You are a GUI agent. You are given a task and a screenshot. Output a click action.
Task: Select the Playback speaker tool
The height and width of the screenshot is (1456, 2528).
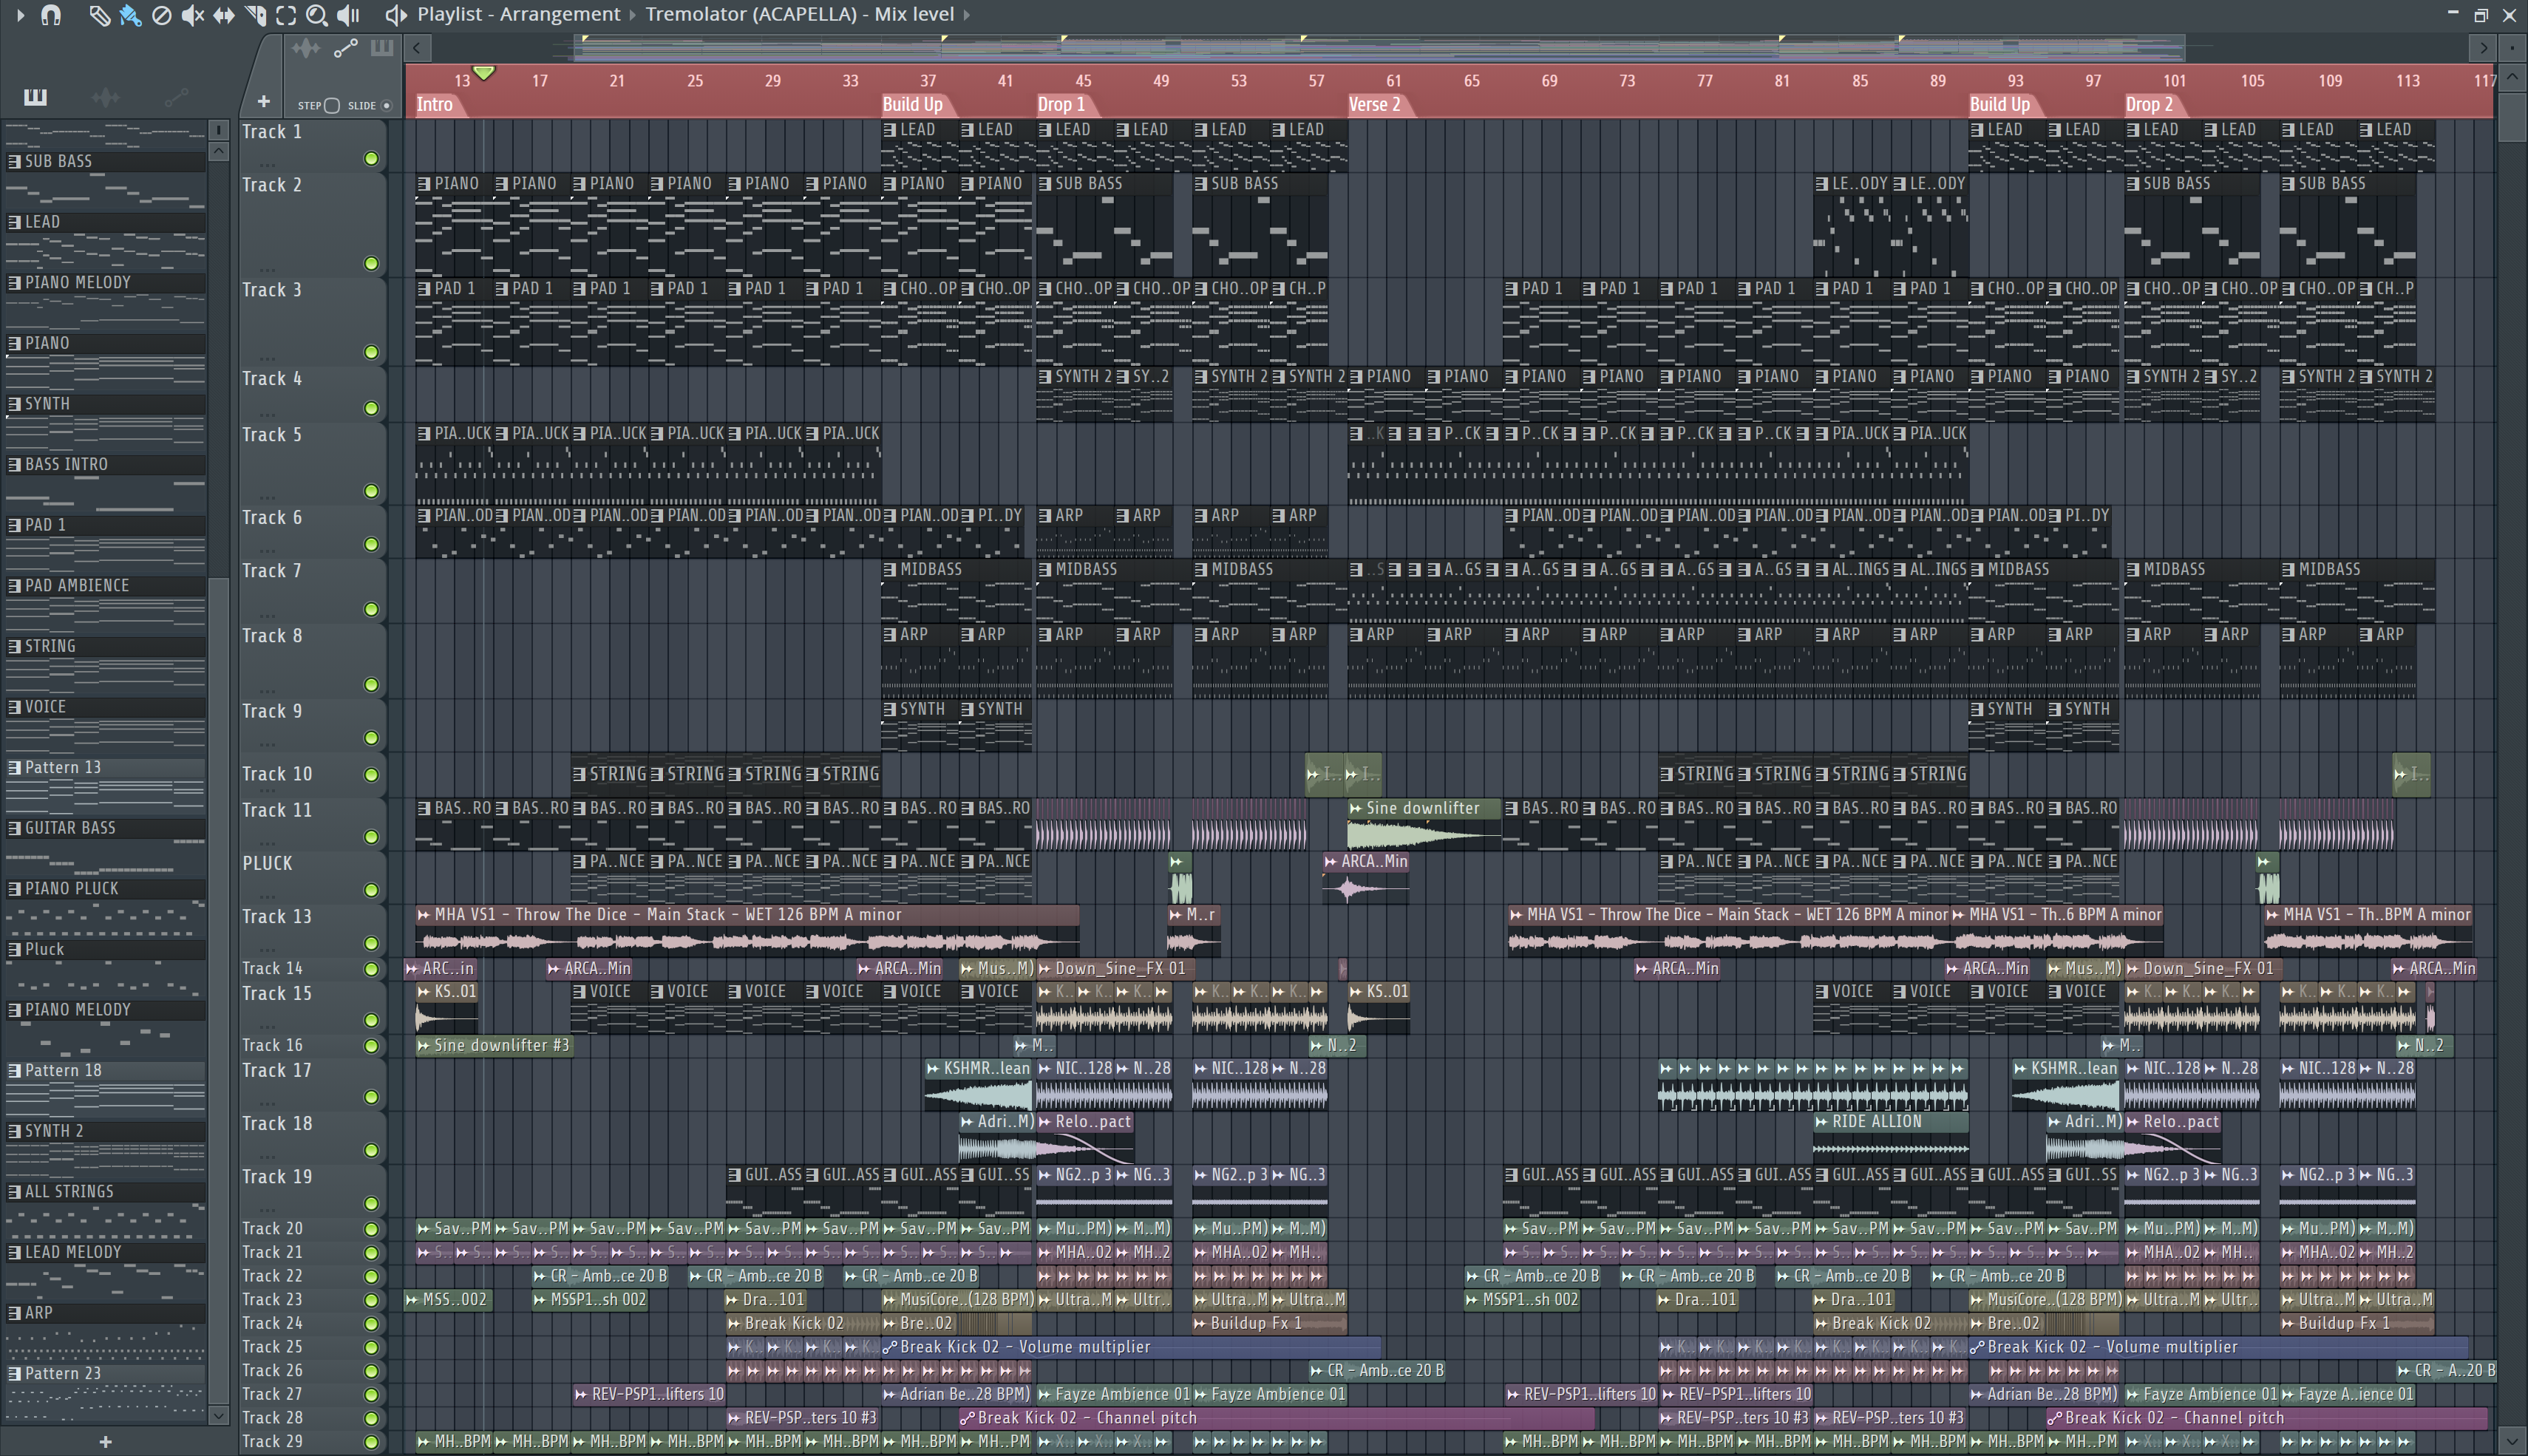(x=348, y=15)
